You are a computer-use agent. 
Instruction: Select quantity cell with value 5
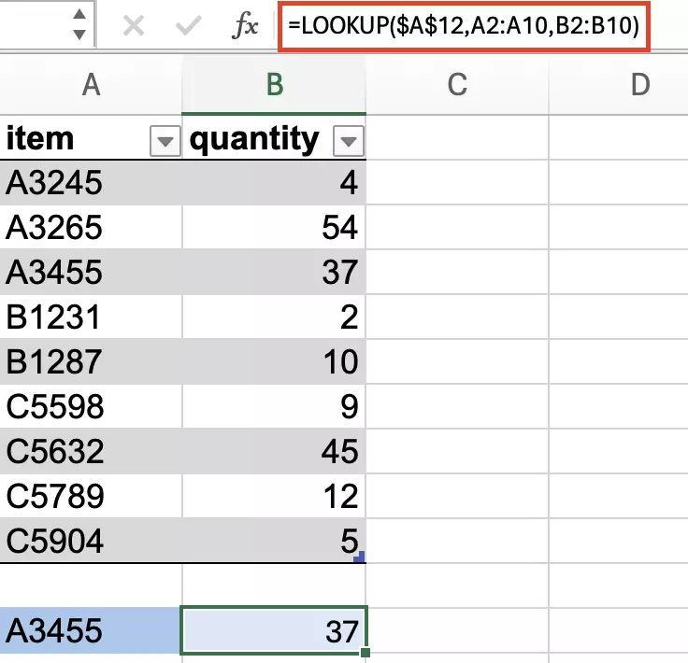[x=274, y=541]
